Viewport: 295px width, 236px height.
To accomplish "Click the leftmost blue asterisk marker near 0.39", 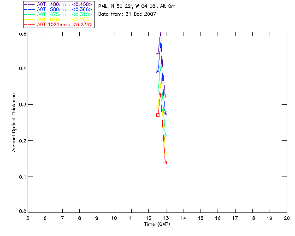I will pos(158,71).
